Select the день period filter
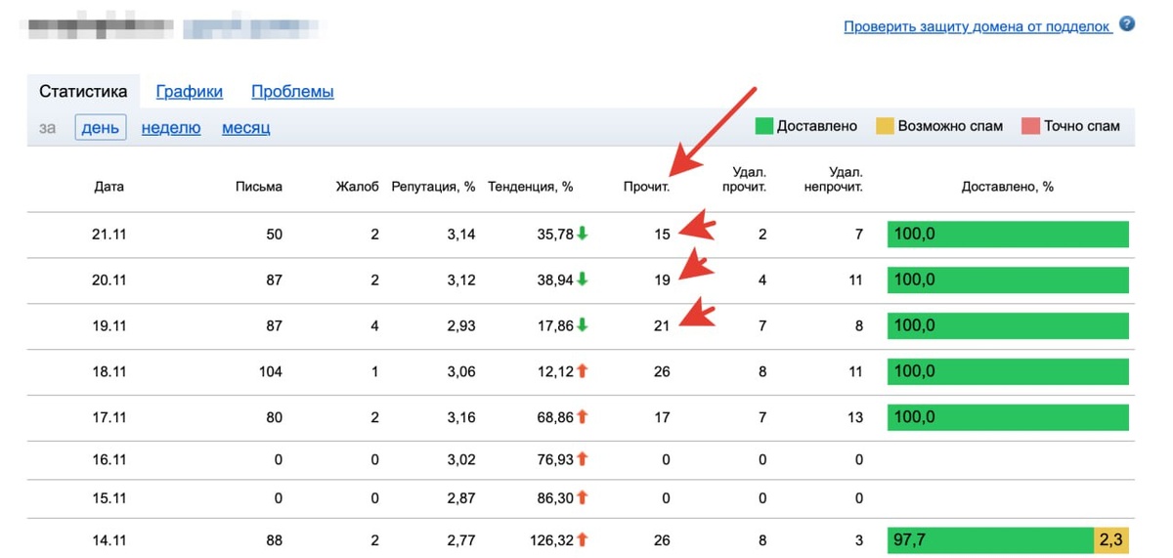The image size is (1173, 558). [101, 127]
